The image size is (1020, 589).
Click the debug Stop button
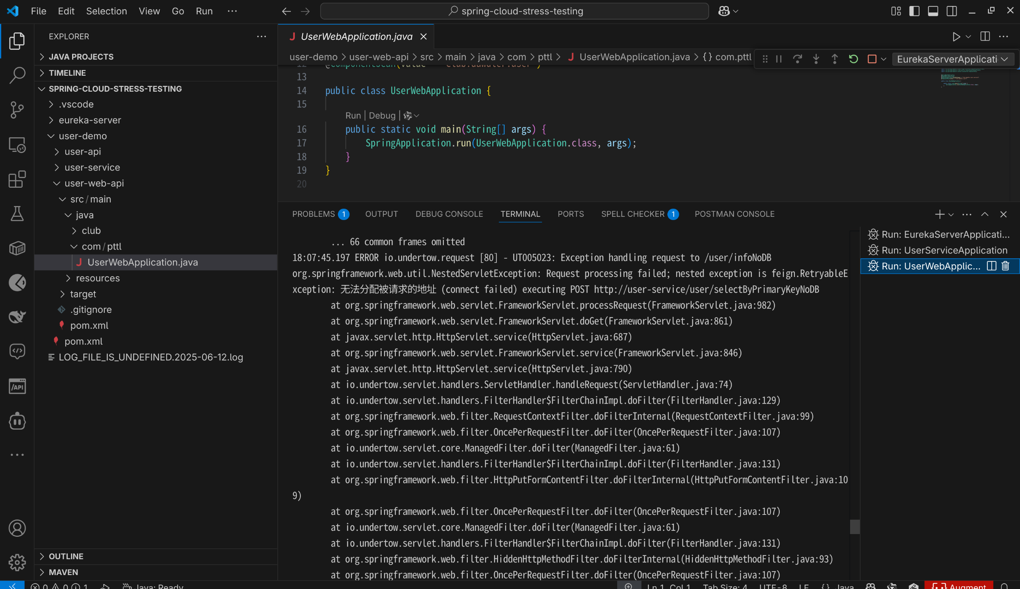pos(871,59)
